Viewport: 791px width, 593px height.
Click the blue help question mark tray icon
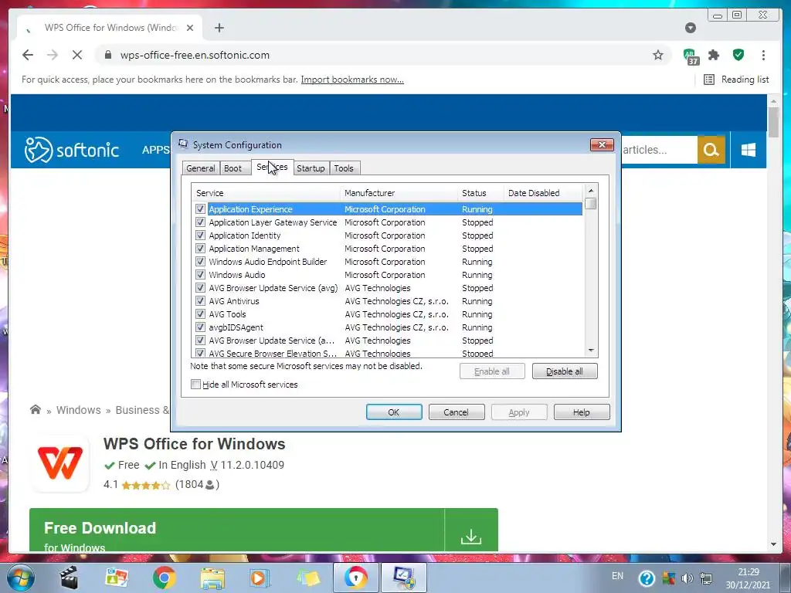647,578
